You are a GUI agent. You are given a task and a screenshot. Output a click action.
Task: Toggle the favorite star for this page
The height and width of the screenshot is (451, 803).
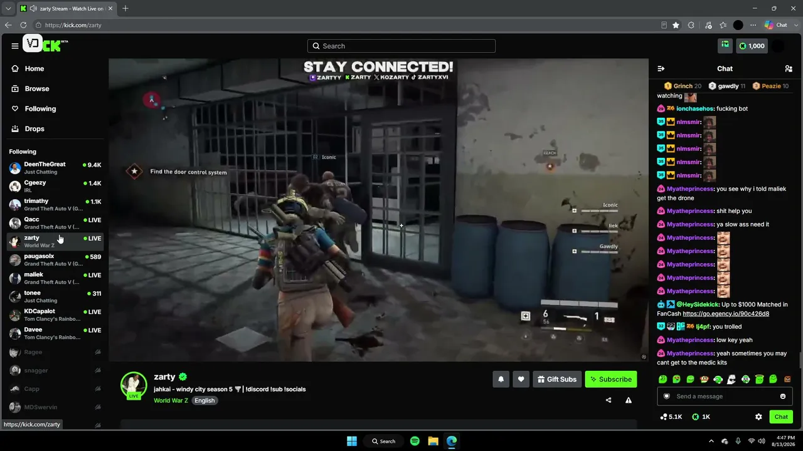(676, 25)
